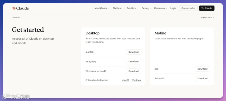226x101 pixels.
Task: Download Claude for iOS
Action: point(202,69)
